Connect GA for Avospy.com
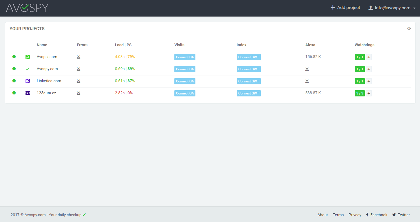 [x=185, y=69]
